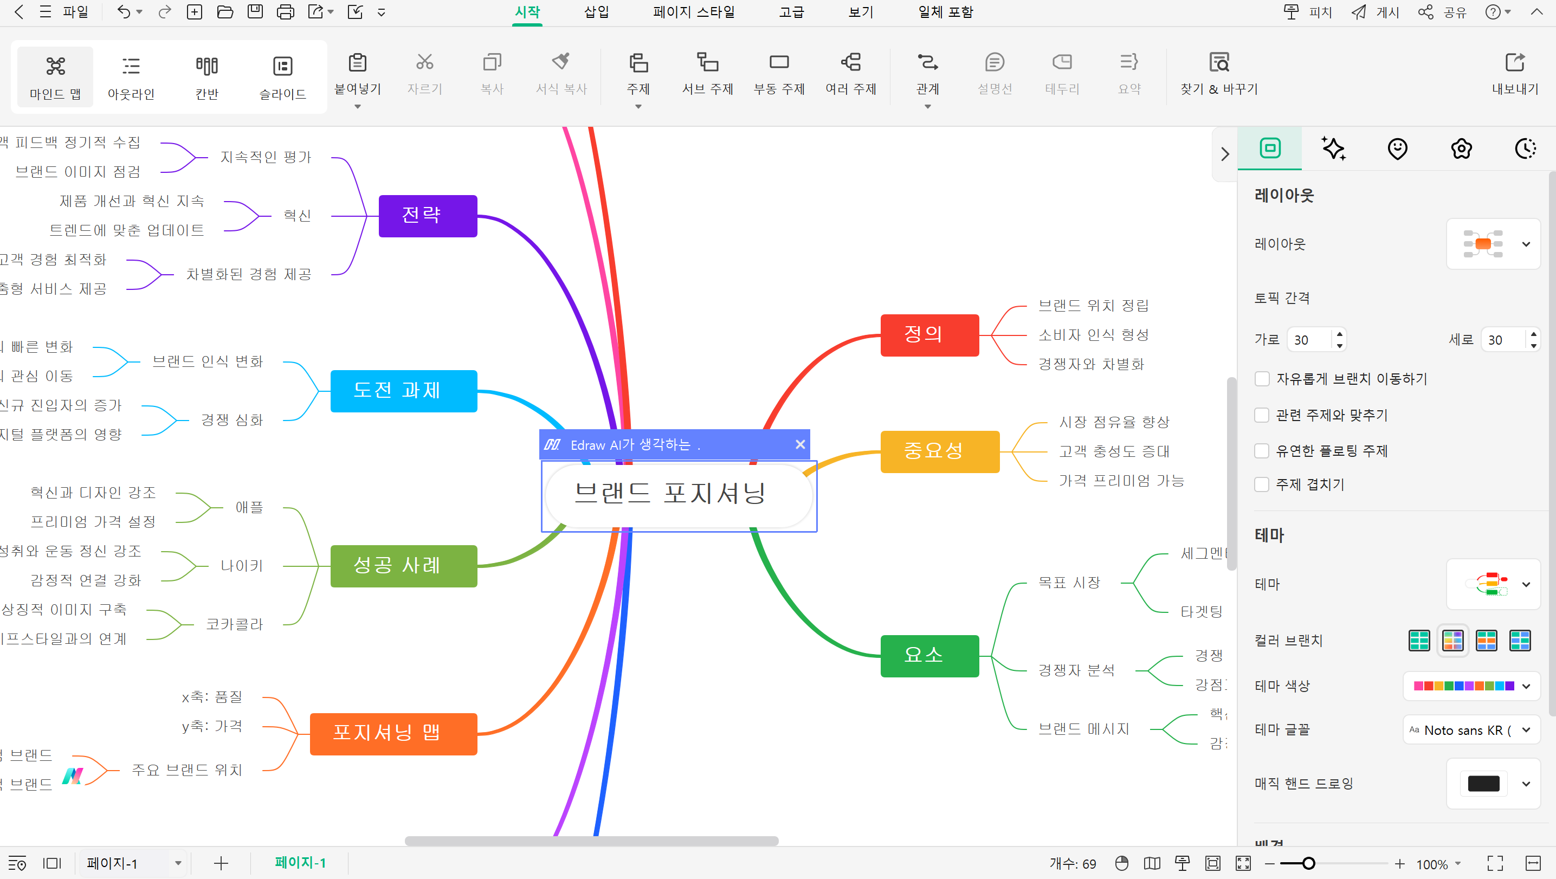Expand the Relationship (관계) dropdown arrow
1556x879 pixels.
(x=928, y=107)
